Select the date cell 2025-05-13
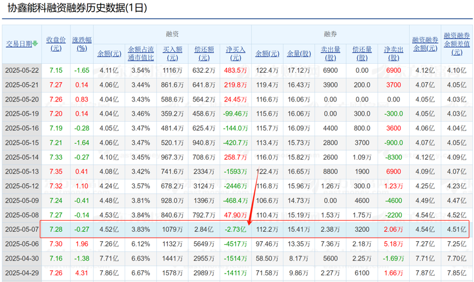This screenshot has height=282, width=474. click(x=22, y=171)
